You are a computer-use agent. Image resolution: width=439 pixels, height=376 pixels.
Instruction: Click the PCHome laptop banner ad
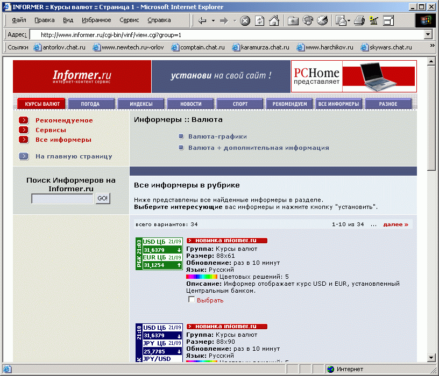tap(354, 76)
